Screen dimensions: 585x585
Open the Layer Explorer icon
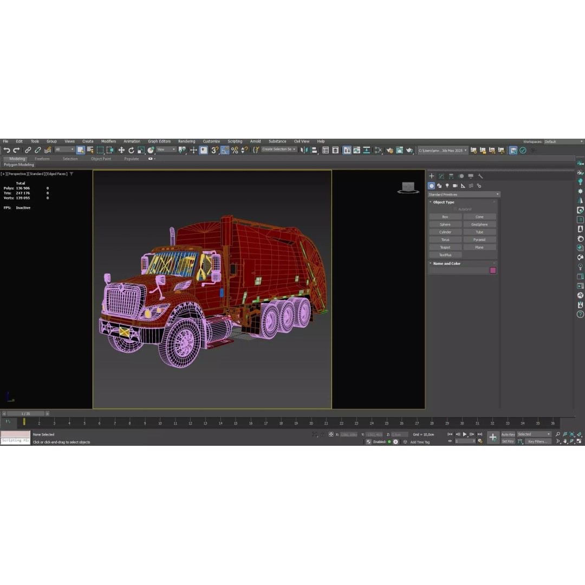335,150
